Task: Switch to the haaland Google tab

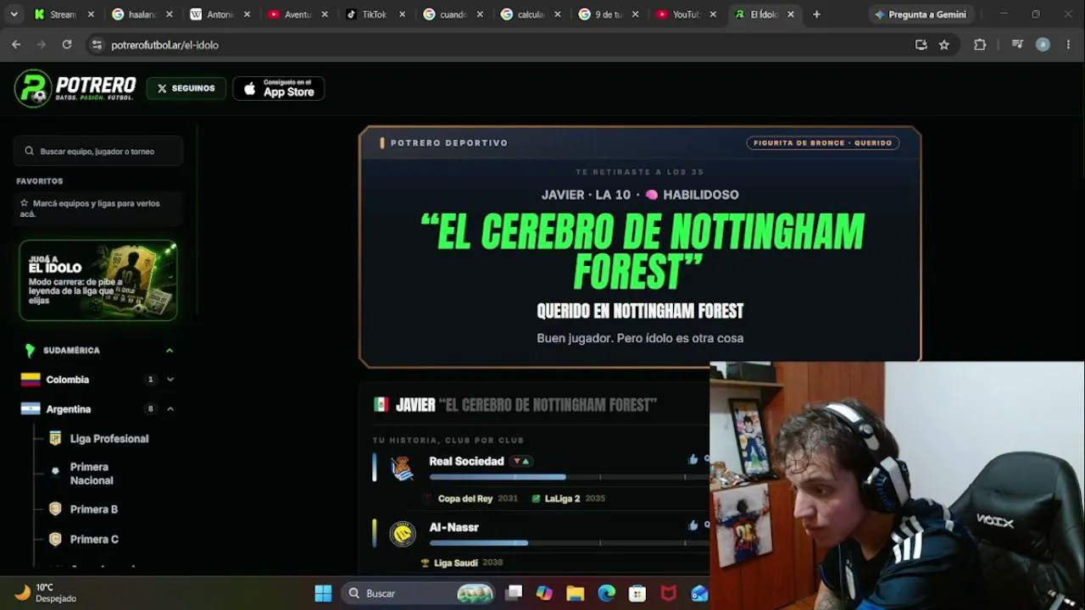Action: coord(142,14)
